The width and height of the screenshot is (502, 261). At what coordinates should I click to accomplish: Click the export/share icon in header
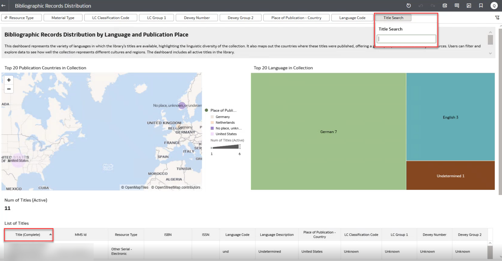pos(469,6)
